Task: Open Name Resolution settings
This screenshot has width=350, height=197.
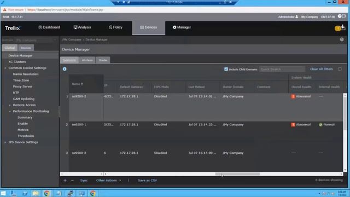Action: click(26, 74)
